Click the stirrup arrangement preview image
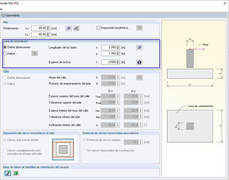Screen dimensions: 229x180 pos(63,149)
